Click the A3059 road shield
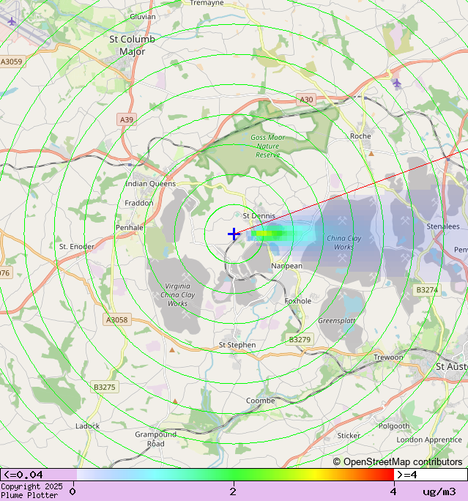This screenshot has height=501, width=468. [12, 62]
